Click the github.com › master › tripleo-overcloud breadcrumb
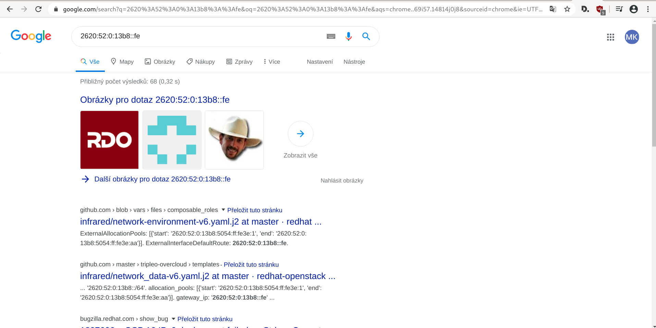The width and height of the screenshot is (656, 328). (x=150, y=264)
